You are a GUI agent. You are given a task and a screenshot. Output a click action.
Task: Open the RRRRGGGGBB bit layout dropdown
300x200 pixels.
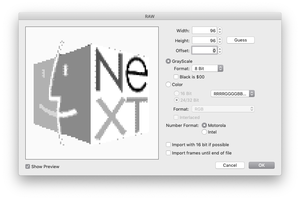coord(232,94)
